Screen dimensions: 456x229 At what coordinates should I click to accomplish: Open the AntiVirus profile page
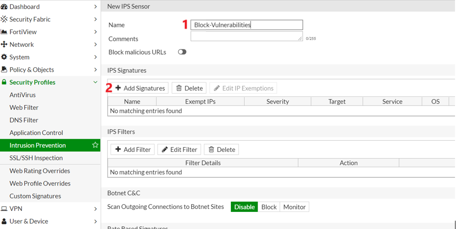(x=23, y=95)
